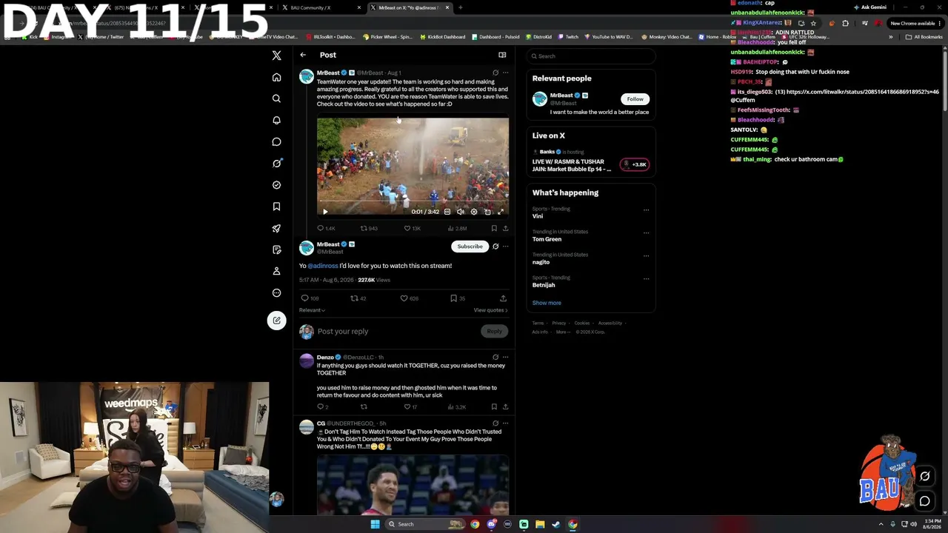This screenshot has width=948, height=533.
Task: Play the TeamWater video
Action: point(325,212)
